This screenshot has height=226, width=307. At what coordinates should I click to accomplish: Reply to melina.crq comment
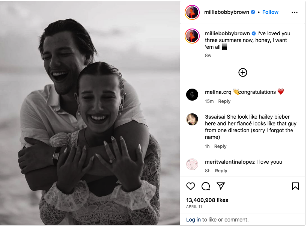click(224, 101)
